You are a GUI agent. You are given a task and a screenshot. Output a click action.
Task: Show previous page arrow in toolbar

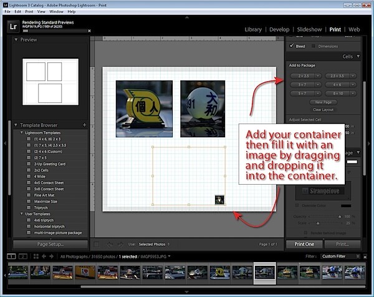[110, 244]
